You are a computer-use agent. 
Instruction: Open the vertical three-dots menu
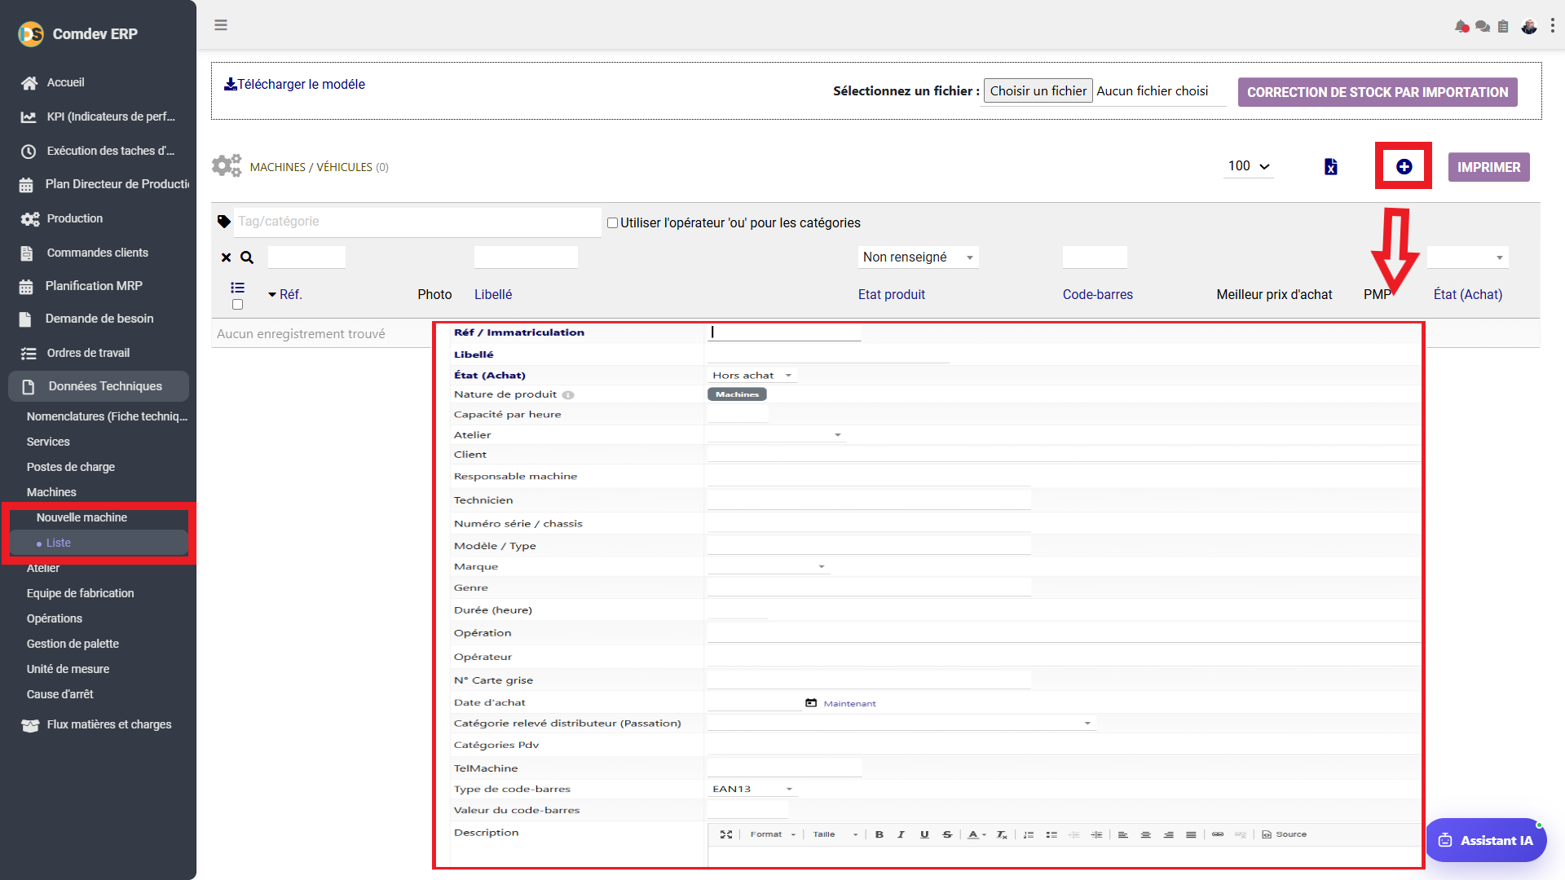[1553, 26]
